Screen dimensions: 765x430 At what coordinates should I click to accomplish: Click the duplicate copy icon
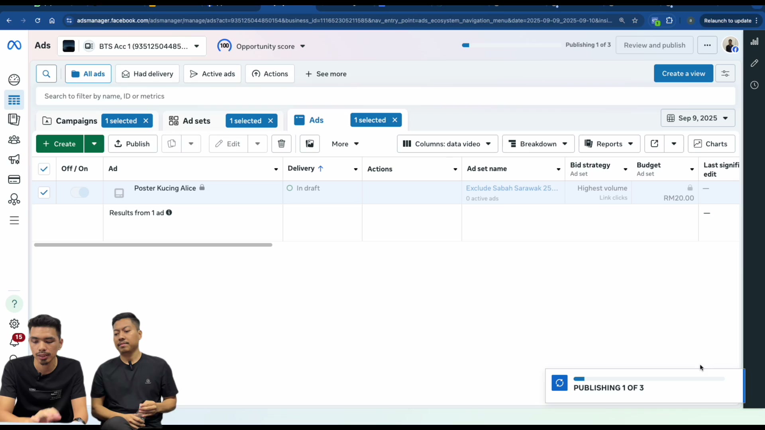pos(172,144)
